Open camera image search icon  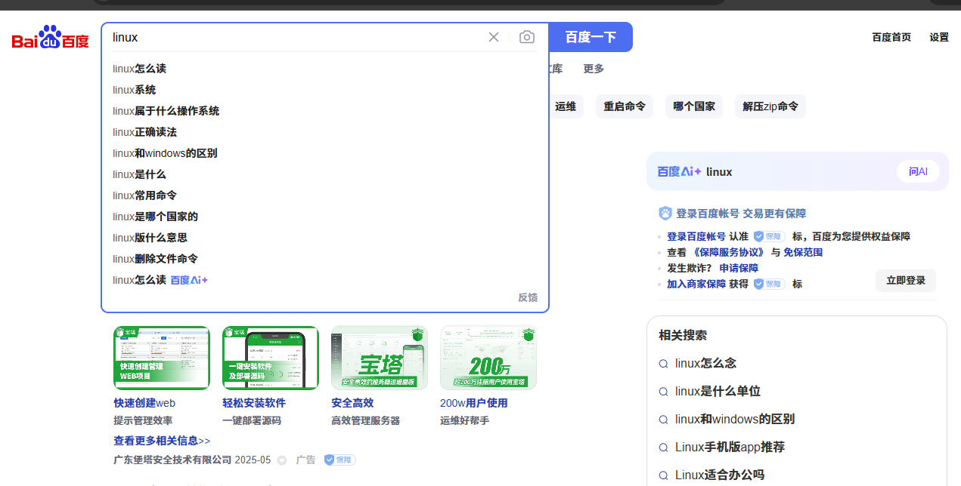coord(527,37)
